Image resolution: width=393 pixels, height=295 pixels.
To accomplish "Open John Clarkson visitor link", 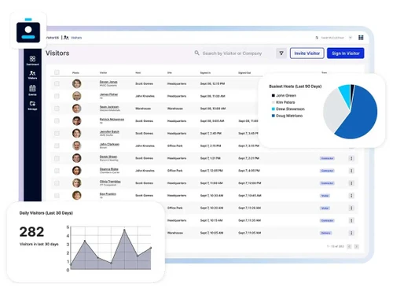I will pyautogui.click(x=109, y=144).
